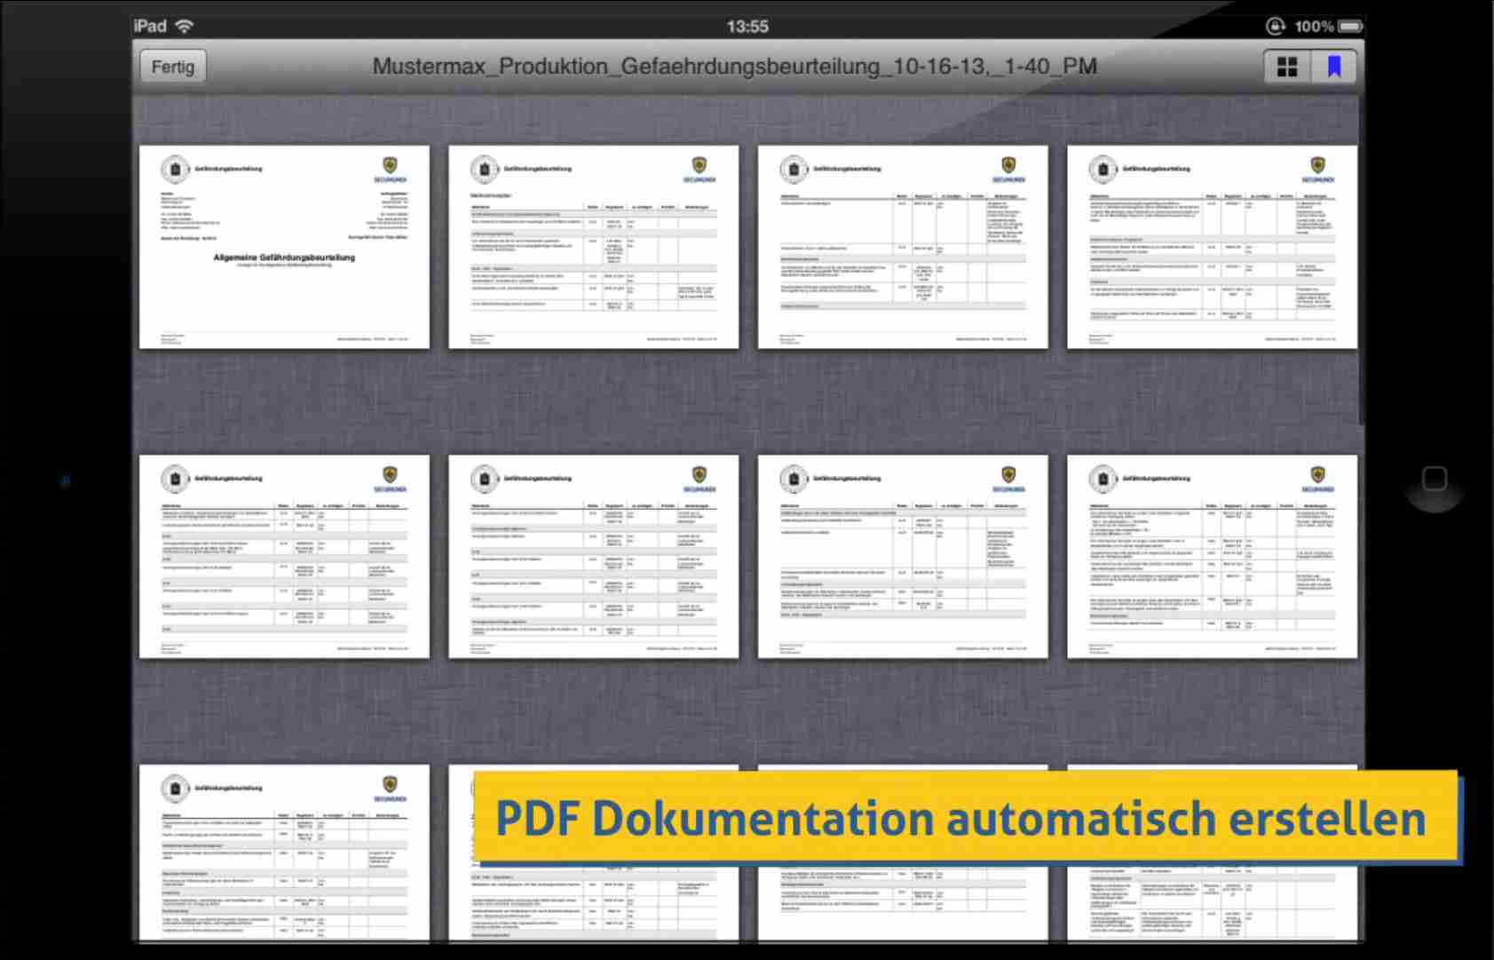Tap the Fertig button

[172, 67]
